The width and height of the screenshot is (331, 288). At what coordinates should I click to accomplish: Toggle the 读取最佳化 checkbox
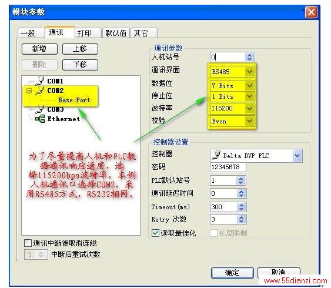(155, 233)
